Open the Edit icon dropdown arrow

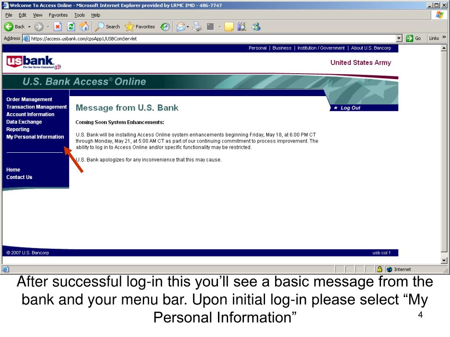[220, 27]
